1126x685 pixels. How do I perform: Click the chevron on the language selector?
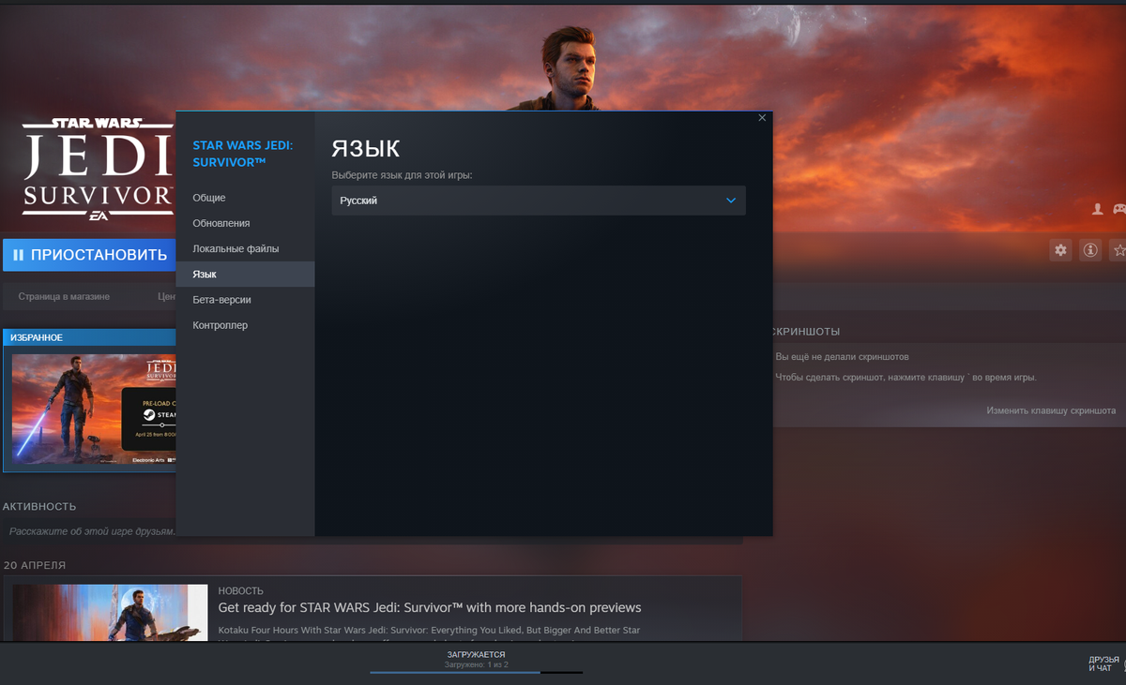pyautogui.click(x=731, y=200)
